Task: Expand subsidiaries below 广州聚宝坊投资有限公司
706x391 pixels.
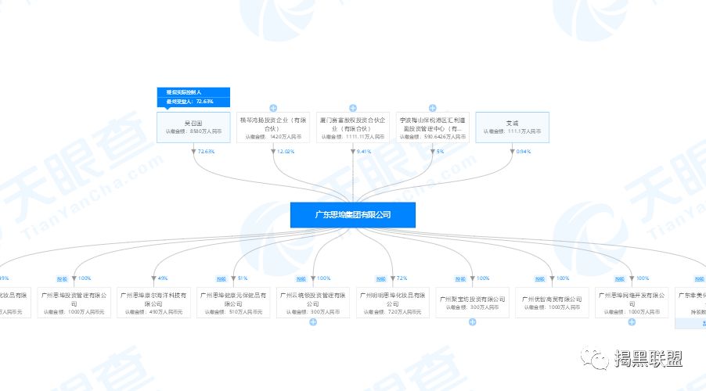Action: [472, 321]
